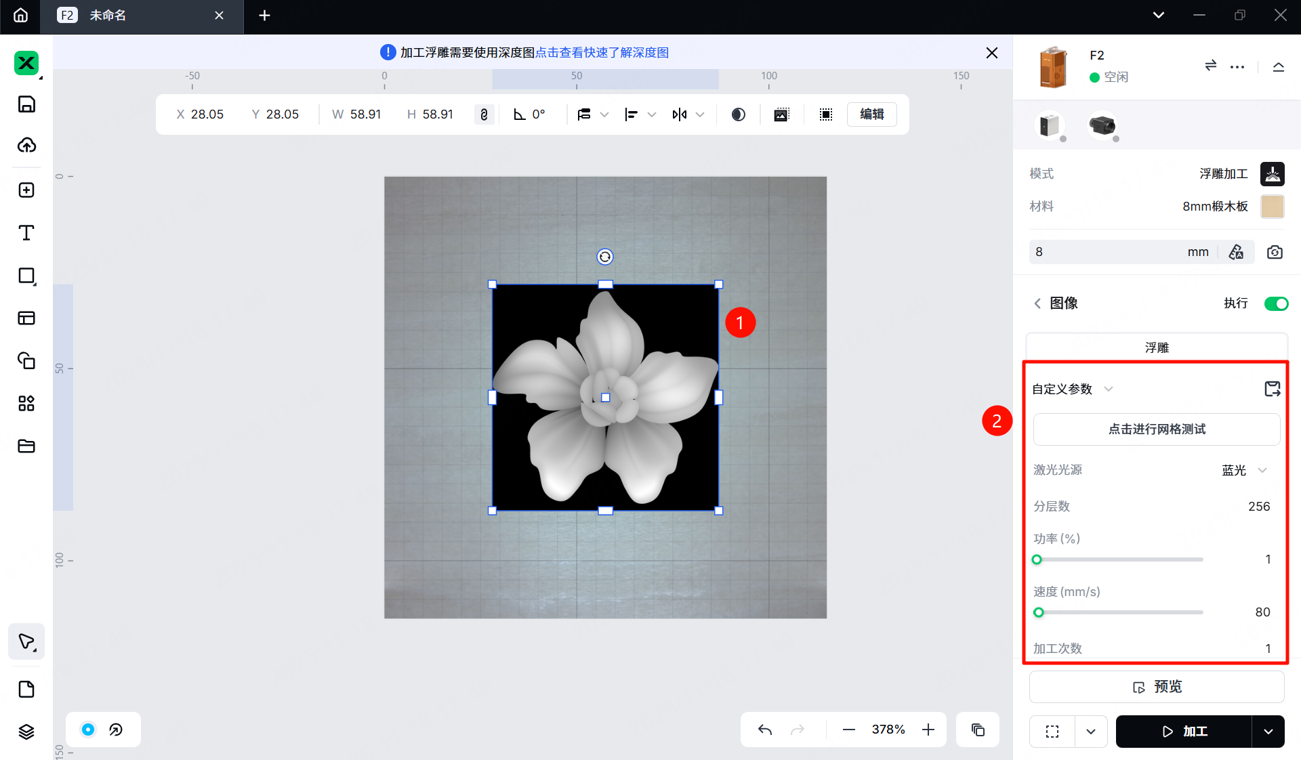The width and height of the screenshot is (1301, 760).
Task: Open the 自定义参数 dropdown
Action: (x=1072, y=389)
